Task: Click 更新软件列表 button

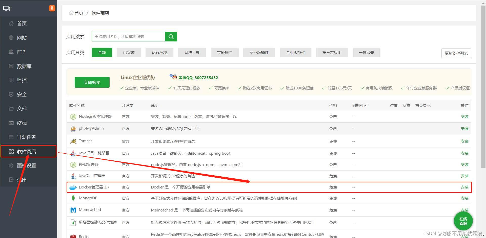Action: point(456,53)
